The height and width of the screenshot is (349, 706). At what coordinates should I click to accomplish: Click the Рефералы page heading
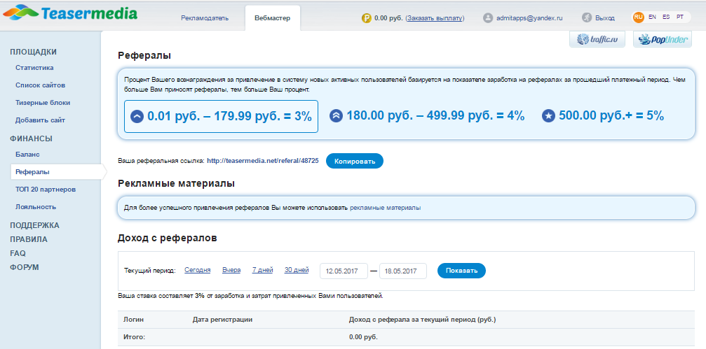coord(144,56)
